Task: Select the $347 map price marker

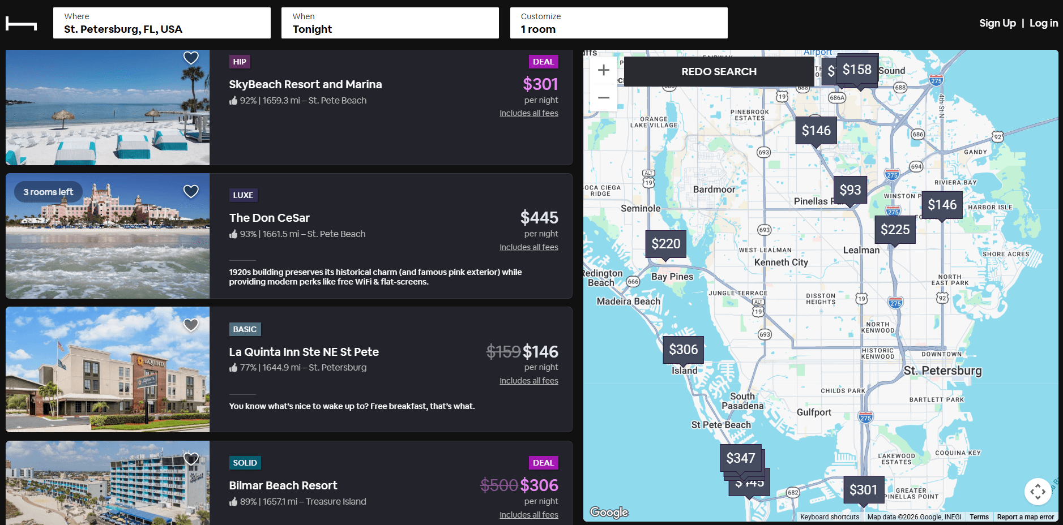Action: point(741,458)
